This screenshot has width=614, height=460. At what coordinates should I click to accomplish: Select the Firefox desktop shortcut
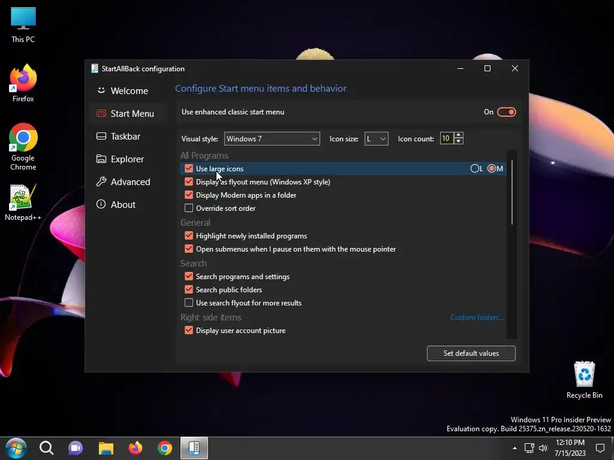(23, 83)
